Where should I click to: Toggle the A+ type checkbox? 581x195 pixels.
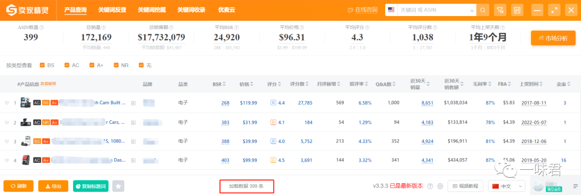(x=92, y=65)
